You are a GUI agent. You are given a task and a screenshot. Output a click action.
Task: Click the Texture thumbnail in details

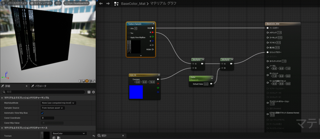(x=45, y=135)
